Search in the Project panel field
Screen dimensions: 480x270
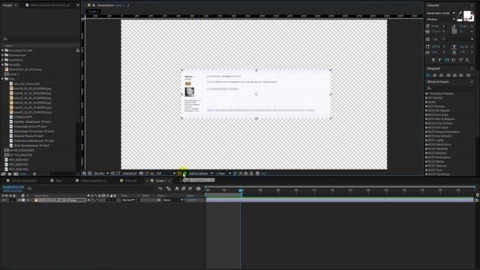pos(41,39)
